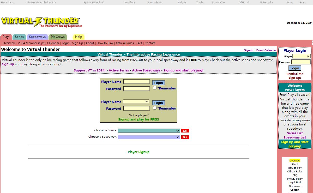Open FAQ in the submenu bar
The height and width of the screenshot is (193, 313).
click(139, 43)
